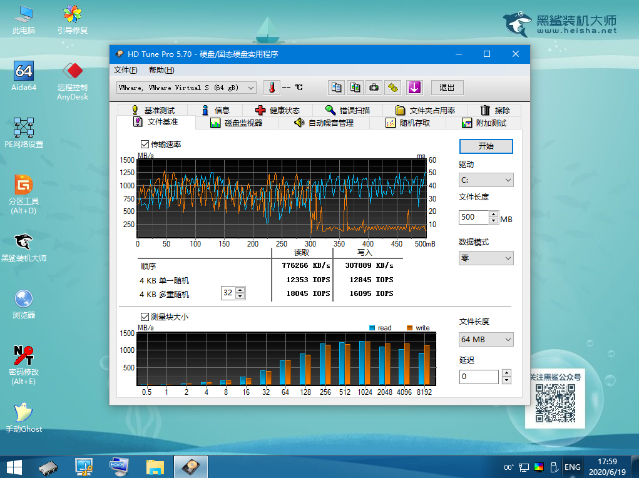
Task: Open 黑鲨装机大师 desktop icon
Action: coord(24,247)
